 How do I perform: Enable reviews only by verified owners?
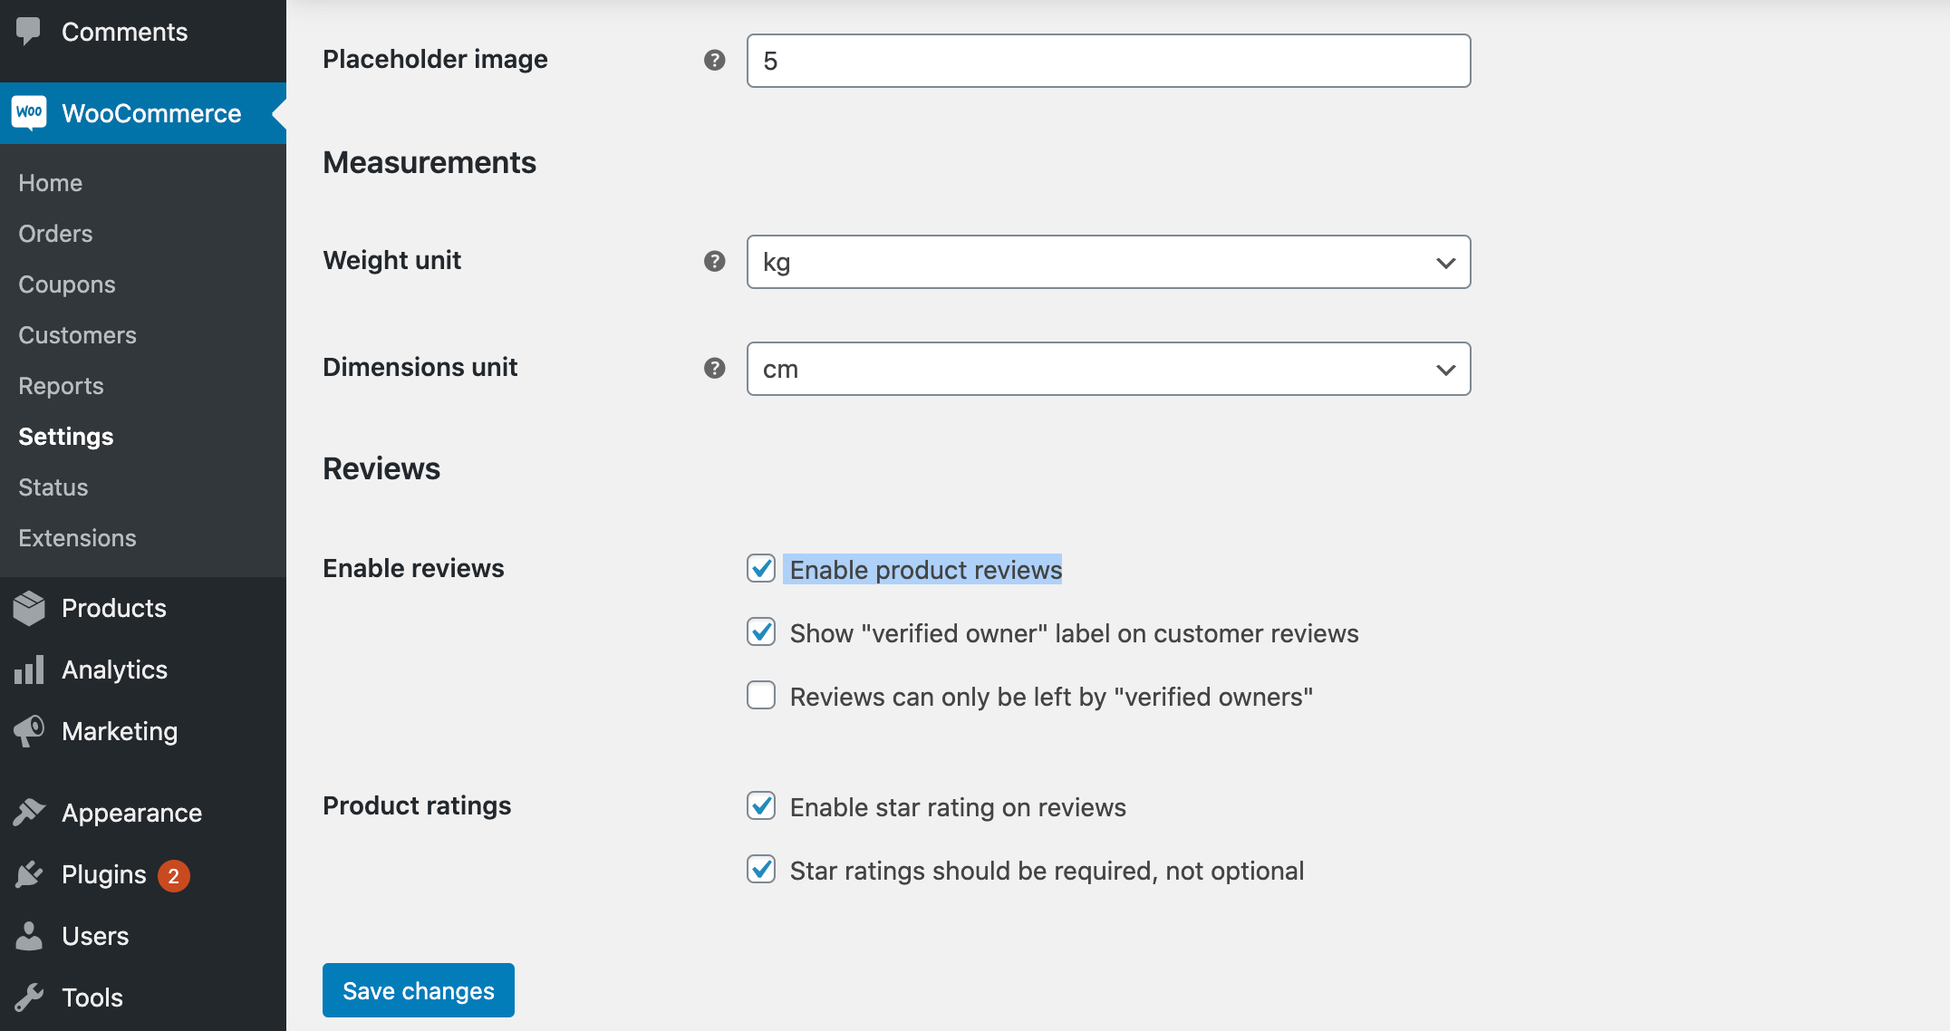click(761, 696)
